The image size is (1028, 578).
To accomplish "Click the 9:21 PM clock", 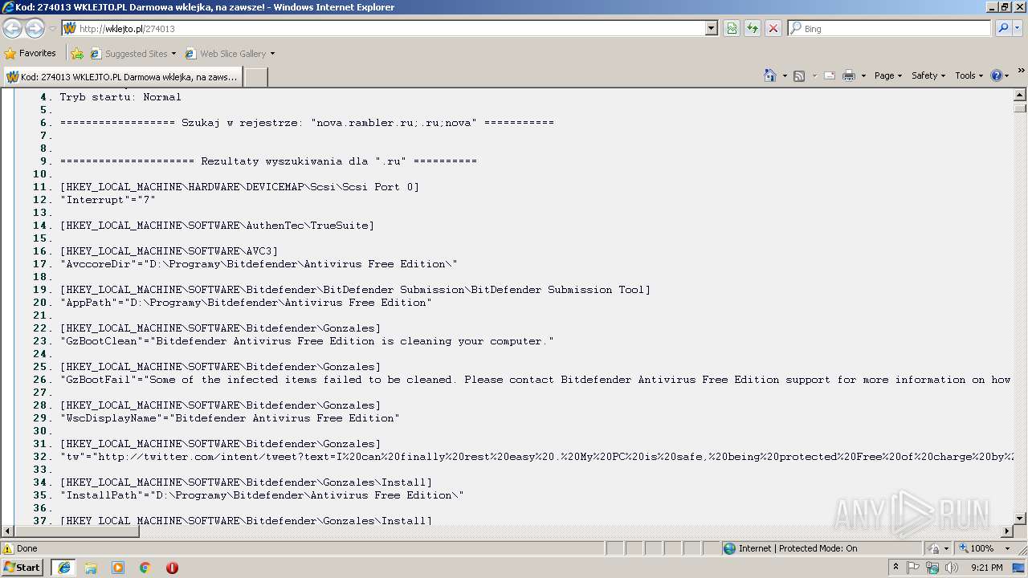I will click(986, 568).
